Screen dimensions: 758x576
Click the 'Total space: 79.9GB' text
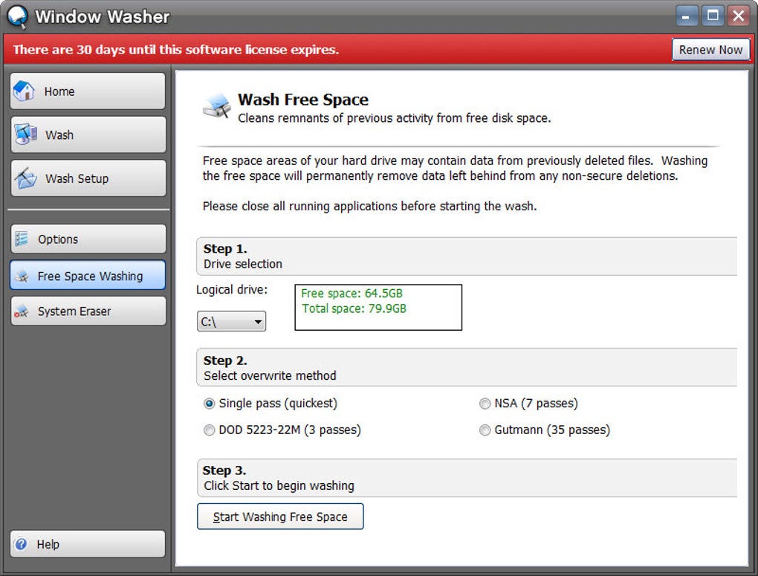pos(354,308)
